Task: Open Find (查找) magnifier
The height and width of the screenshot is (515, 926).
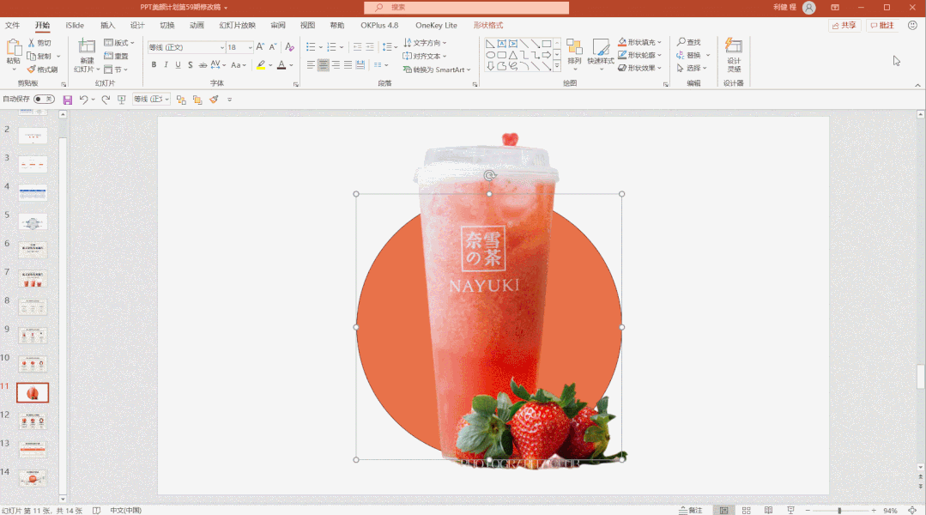Action: tap(688, 42)
